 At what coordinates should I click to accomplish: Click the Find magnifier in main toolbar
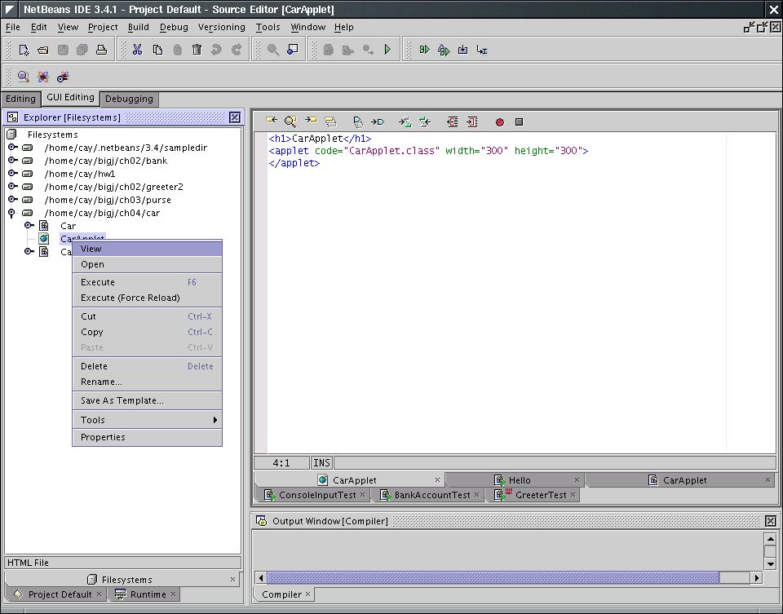(x=272, y=50)
